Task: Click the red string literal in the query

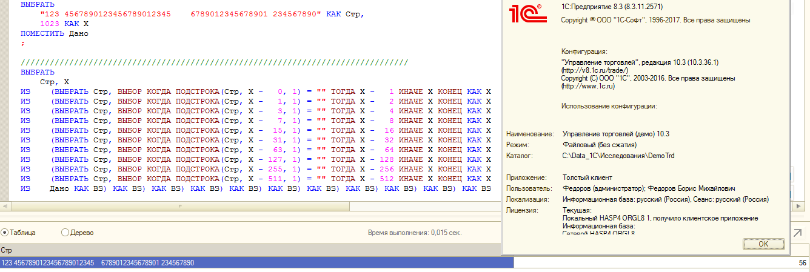Action: pyautogui.click(x=179, y=13)
